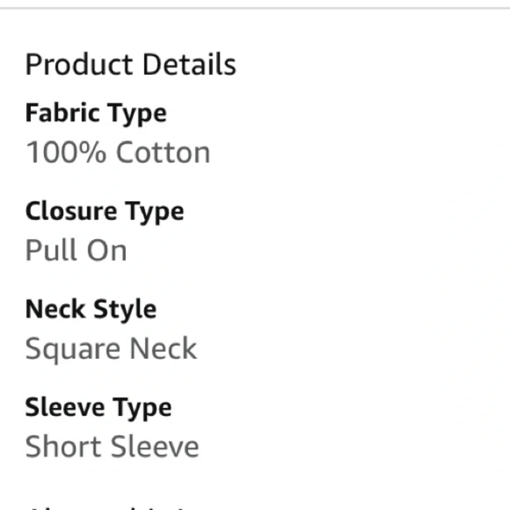
Task: Click the divider line above Product Details
Action: pyautogui.click(x=255, y=8)
